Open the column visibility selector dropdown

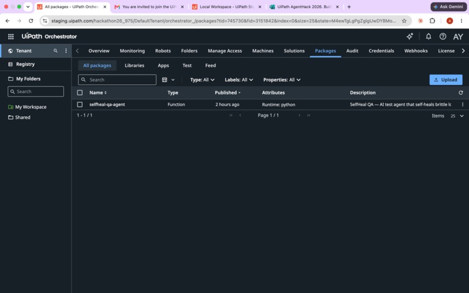[x=168, y=80]
